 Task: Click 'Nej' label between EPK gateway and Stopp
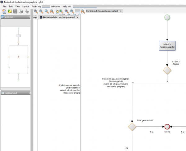(x=152, y=132)
